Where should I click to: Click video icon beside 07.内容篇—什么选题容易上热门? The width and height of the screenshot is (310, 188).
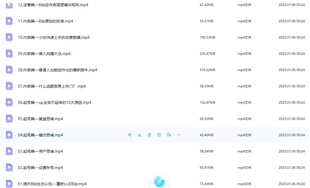point(9,86)
